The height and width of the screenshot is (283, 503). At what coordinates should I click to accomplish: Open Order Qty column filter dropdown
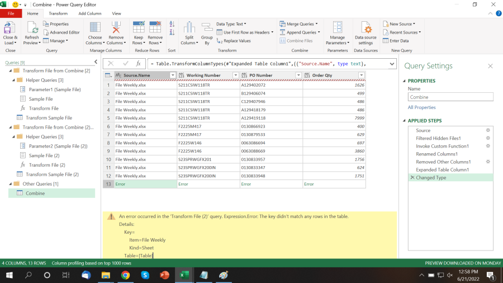(361, 76)
